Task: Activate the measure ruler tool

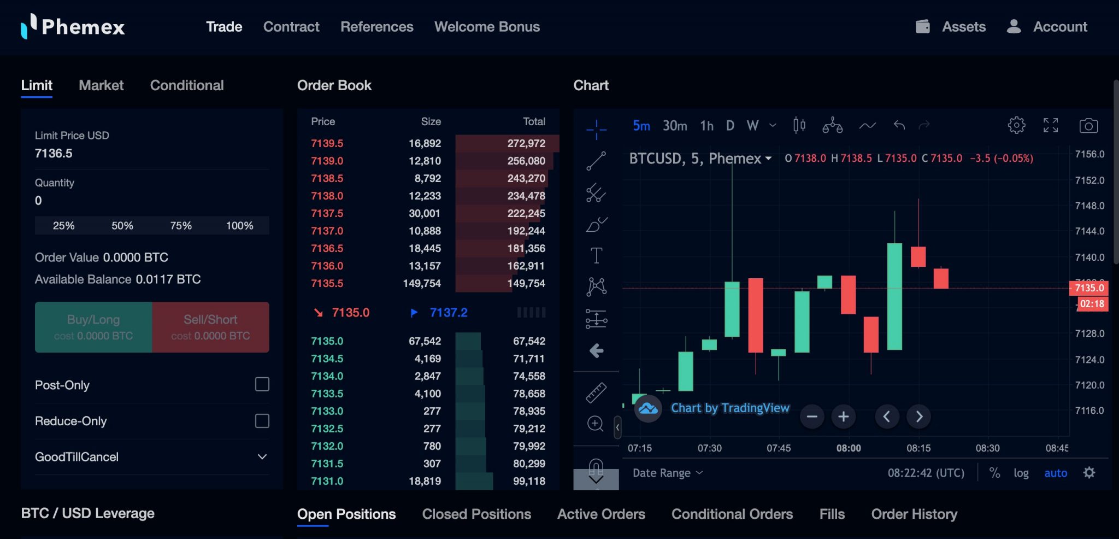Action: (x=596, y=392)
